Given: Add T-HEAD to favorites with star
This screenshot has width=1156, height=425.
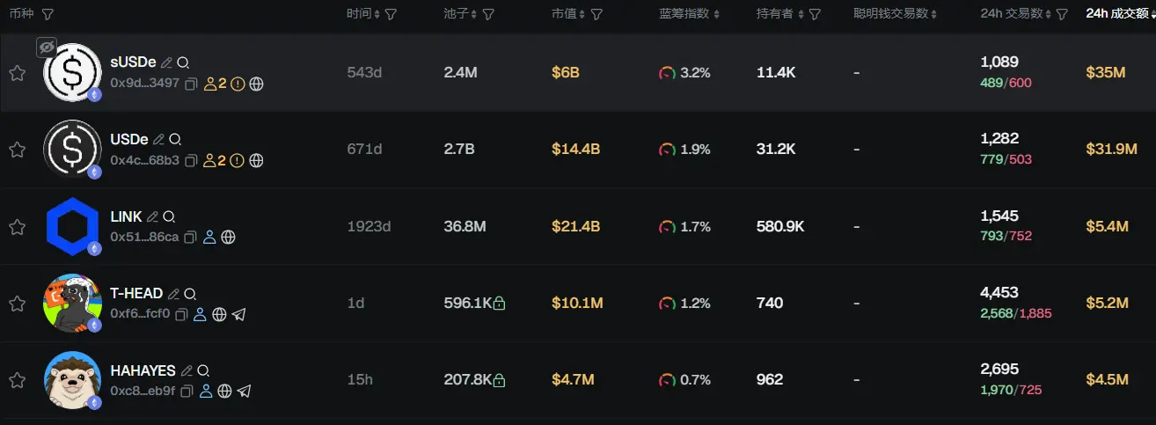Looking at the screenshot, I should 17,304.
